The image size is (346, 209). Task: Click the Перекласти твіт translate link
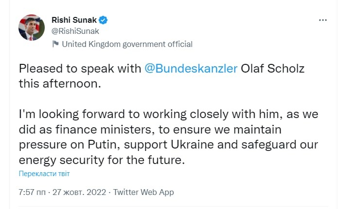tap(48, 174)
